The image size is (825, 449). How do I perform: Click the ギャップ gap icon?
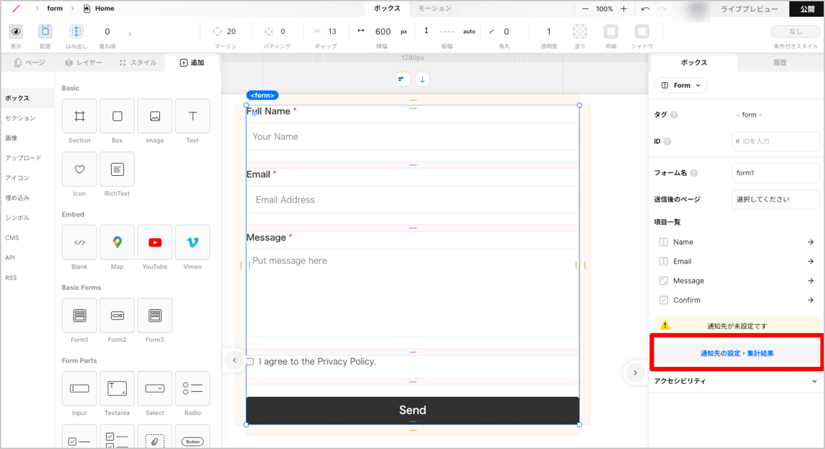(317, 31)
